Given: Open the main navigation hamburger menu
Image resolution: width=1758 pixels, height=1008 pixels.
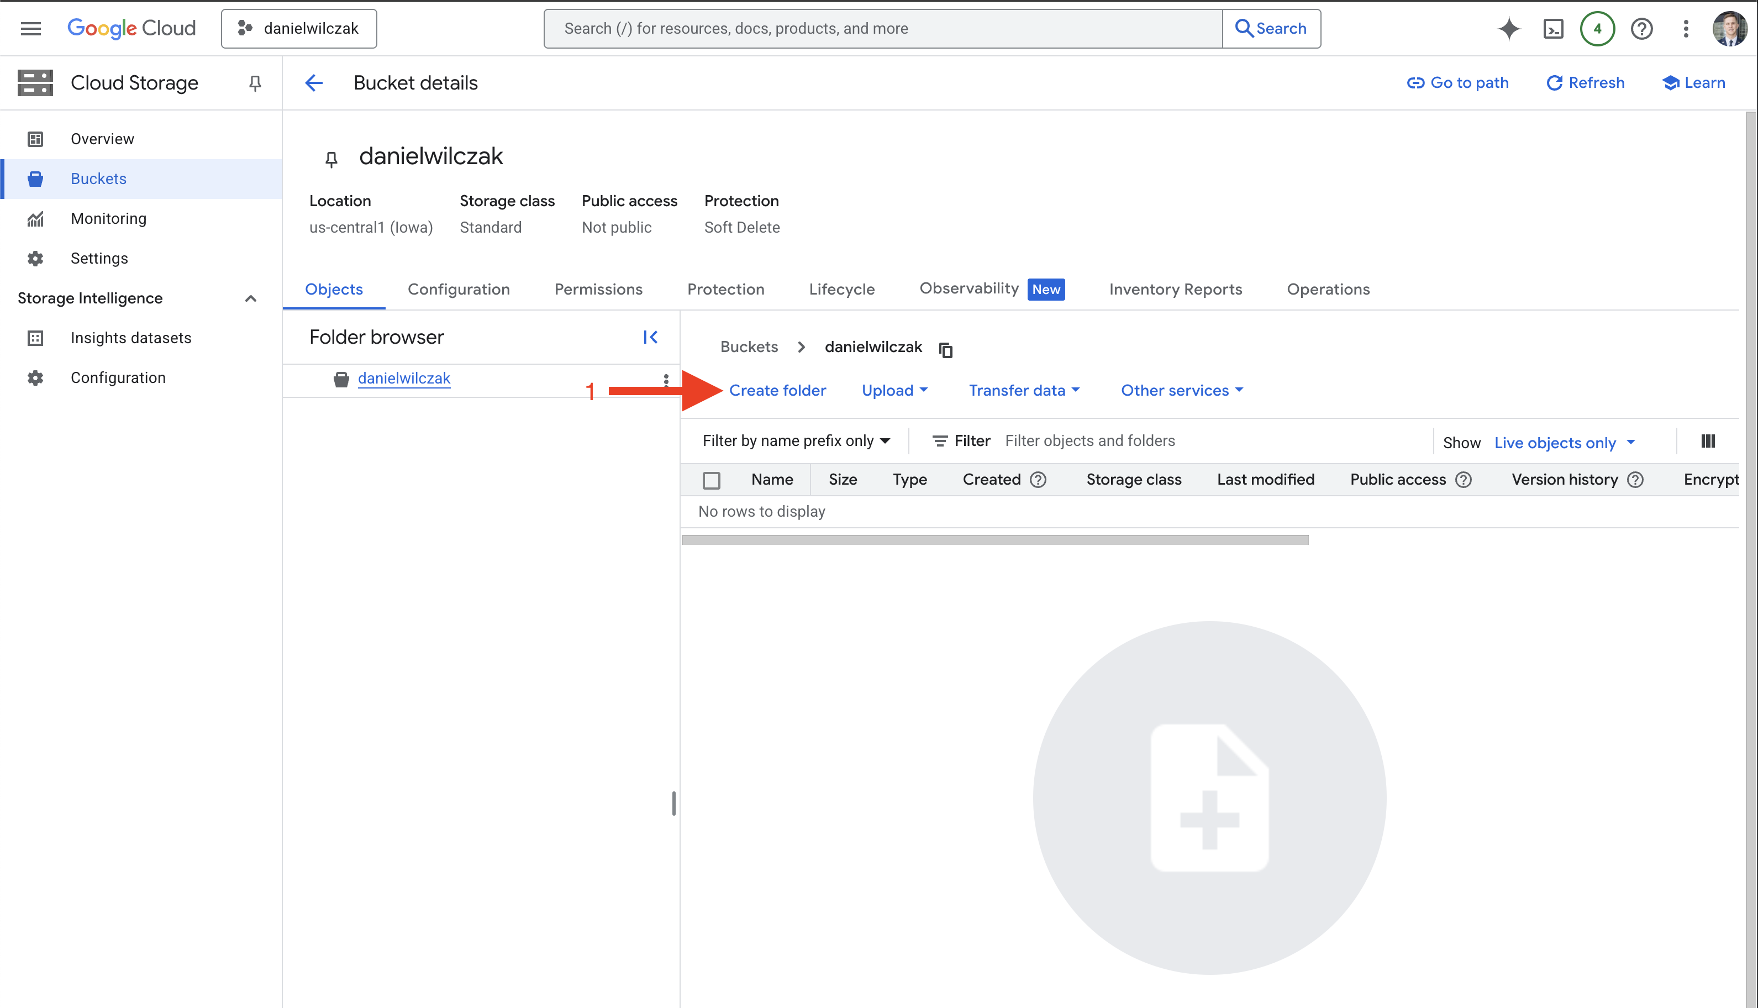Looking at the screenshot, I should click(x=30, y=28).
